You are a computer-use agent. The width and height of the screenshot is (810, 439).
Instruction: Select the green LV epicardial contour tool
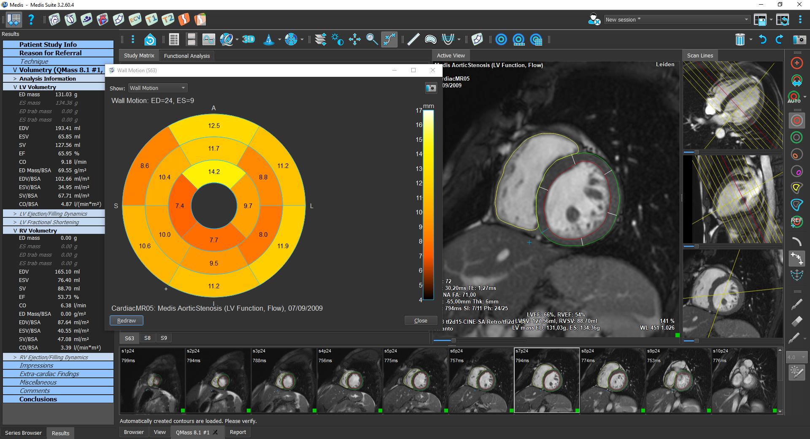(796, 138)
